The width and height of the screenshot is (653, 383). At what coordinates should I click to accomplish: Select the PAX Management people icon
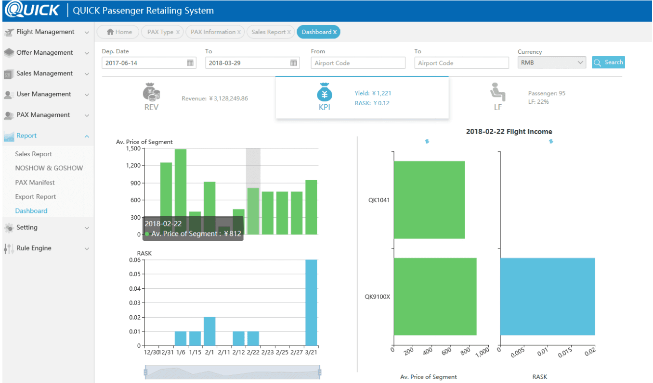(10, 115)
